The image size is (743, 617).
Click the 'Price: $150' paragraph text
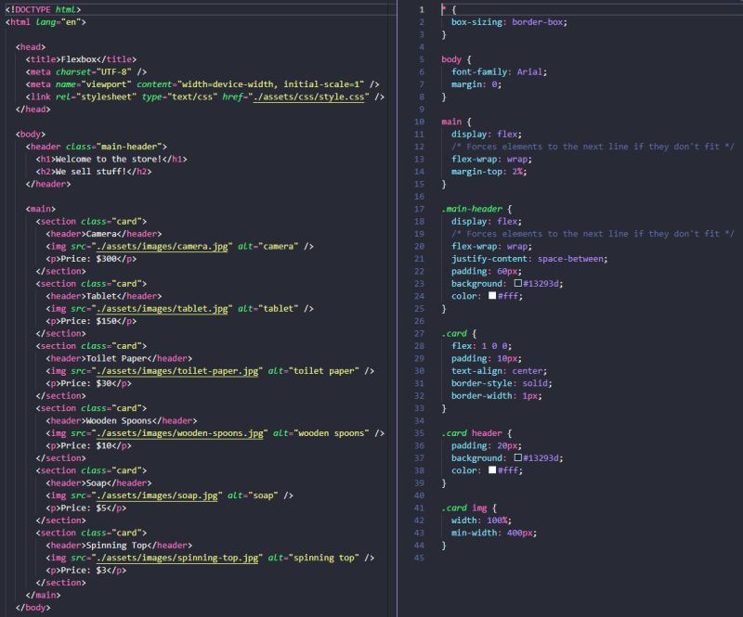tap(88, 321)
